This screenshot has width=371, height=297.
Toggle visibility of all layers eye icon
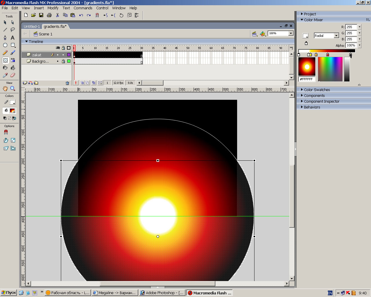click(58, 48)
